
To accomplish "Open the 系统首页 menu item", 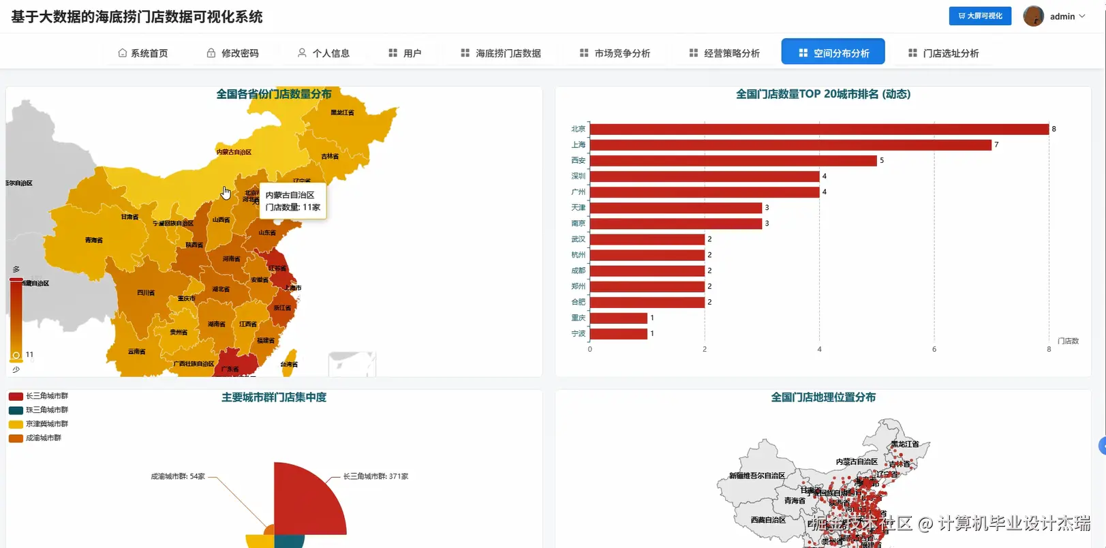I will (143, 52).
